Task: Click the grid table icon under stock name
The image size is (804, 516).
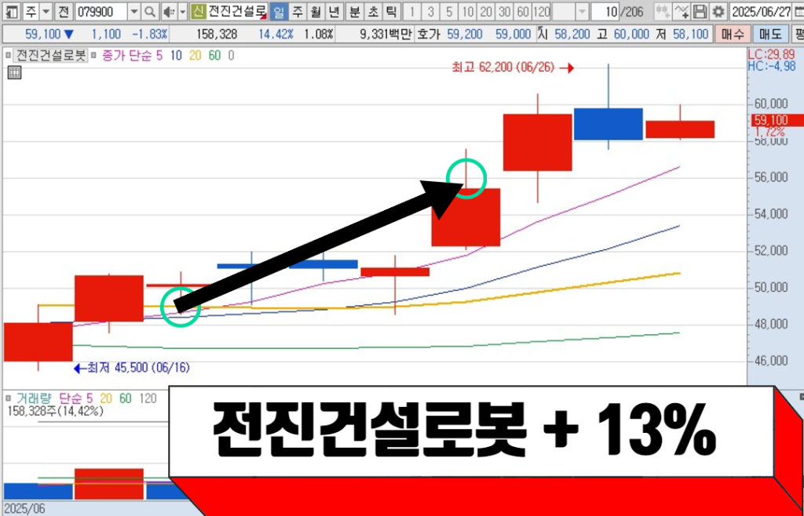Action: click(15, 73)
